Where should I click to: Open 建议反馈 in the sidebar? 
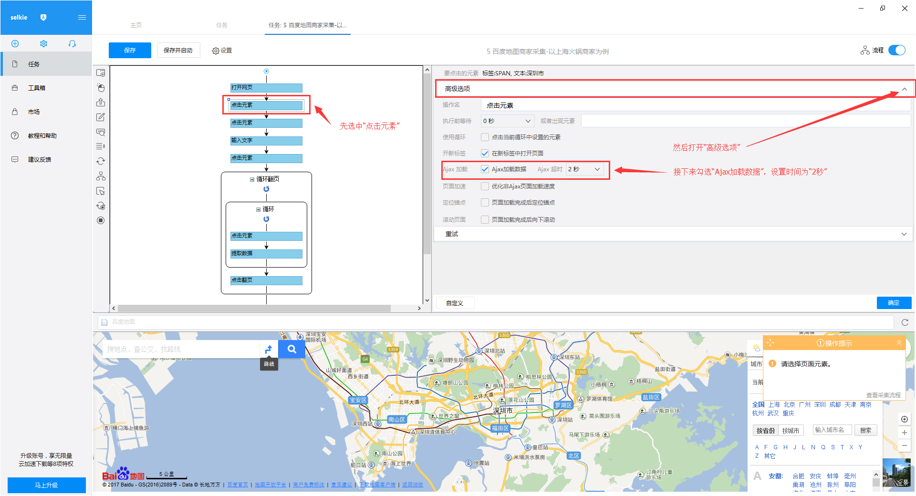(x=46, y=159)
